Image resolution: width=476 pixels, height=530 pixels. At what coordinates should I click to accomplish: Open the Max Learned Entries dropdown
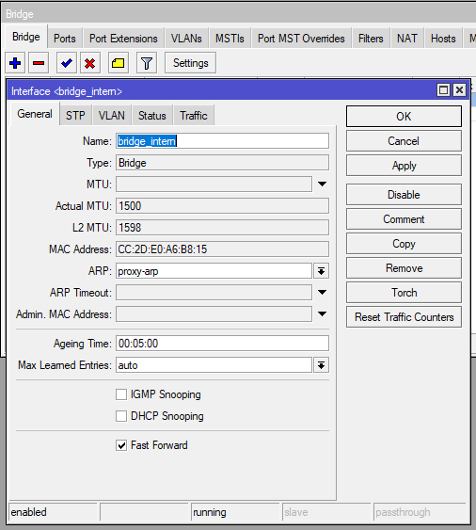pyautogui.click(x=322, y=365)
